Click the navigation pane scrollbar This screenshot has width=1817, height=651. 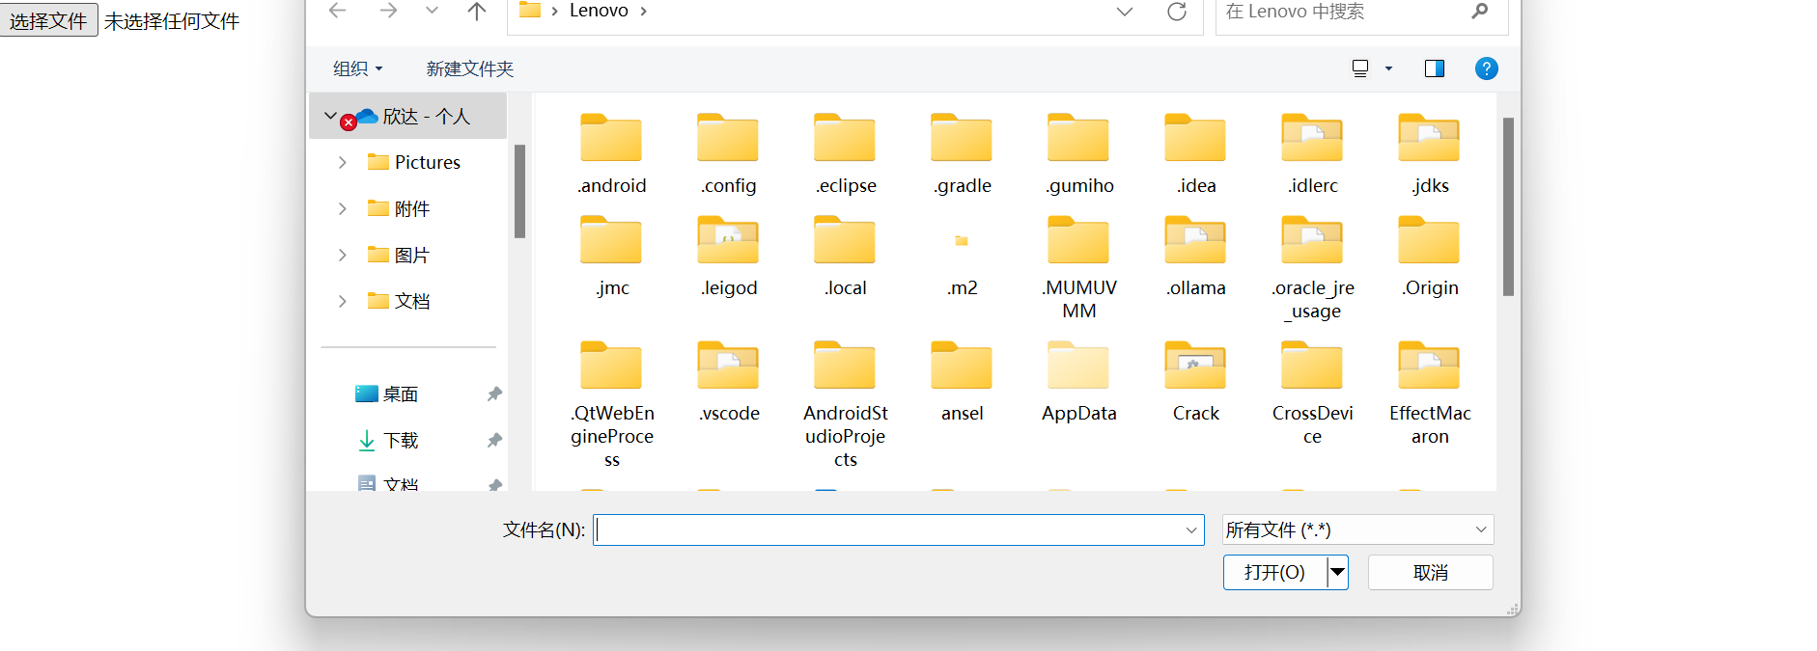coord(519,190)
